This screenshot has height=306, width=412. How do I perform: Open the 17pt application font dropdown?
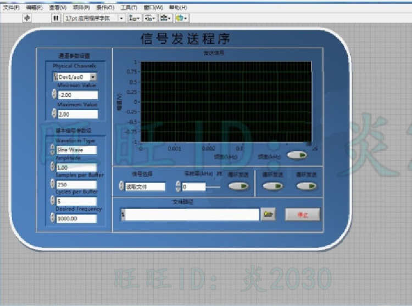[94, 18]
